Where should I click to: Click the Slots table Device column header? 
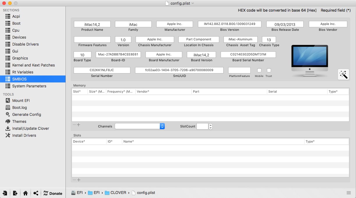point(89,141)
